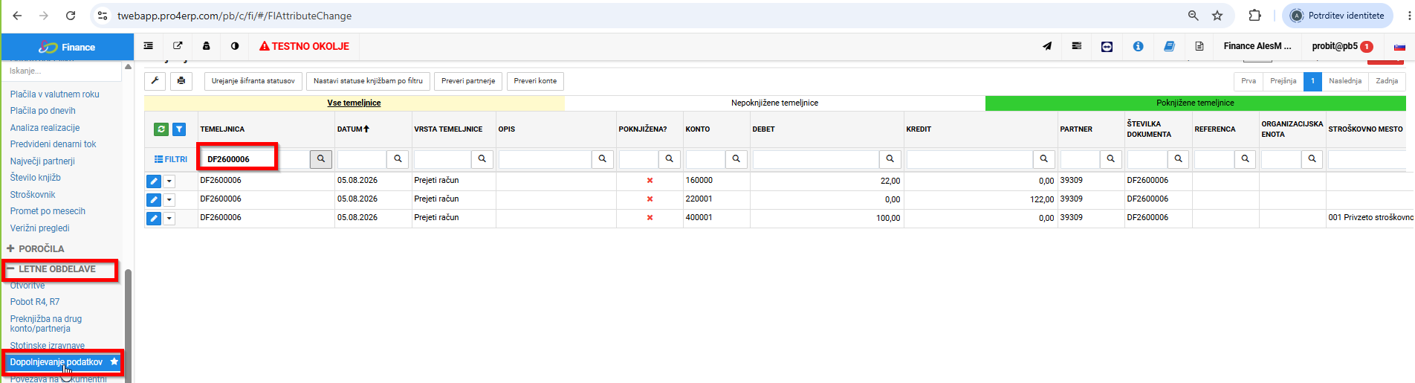
Task: Open the probit@pb5 user menu
Action: 1342,46
